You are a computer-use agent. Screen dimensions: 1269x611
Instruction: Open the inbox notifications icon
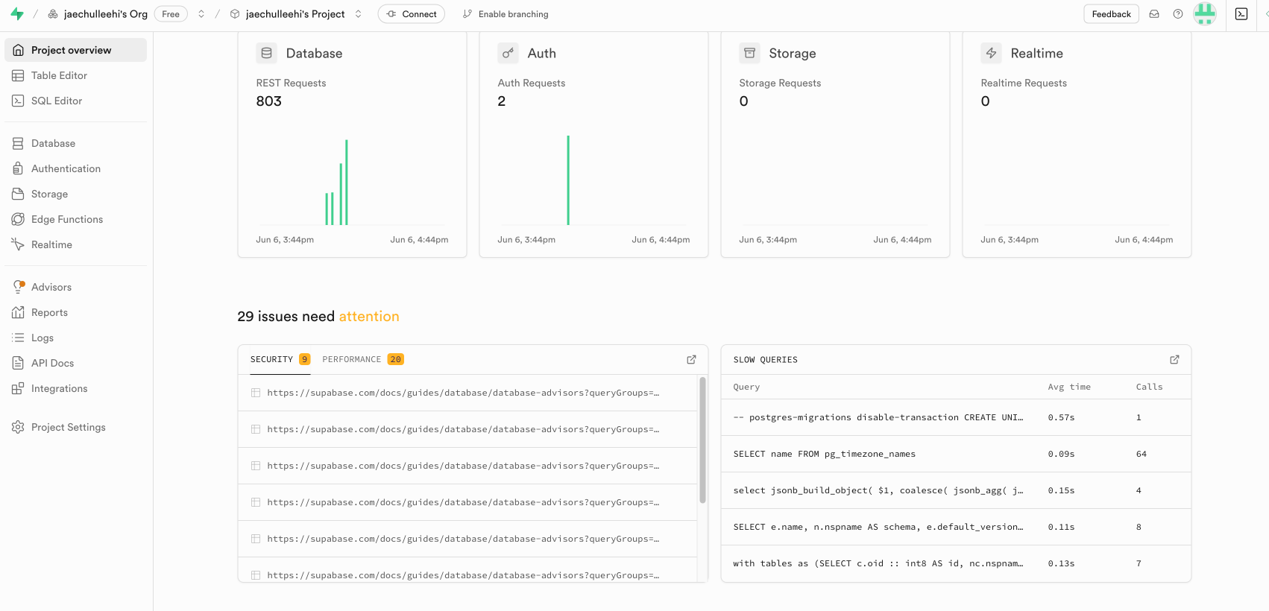click(1154, 14)
